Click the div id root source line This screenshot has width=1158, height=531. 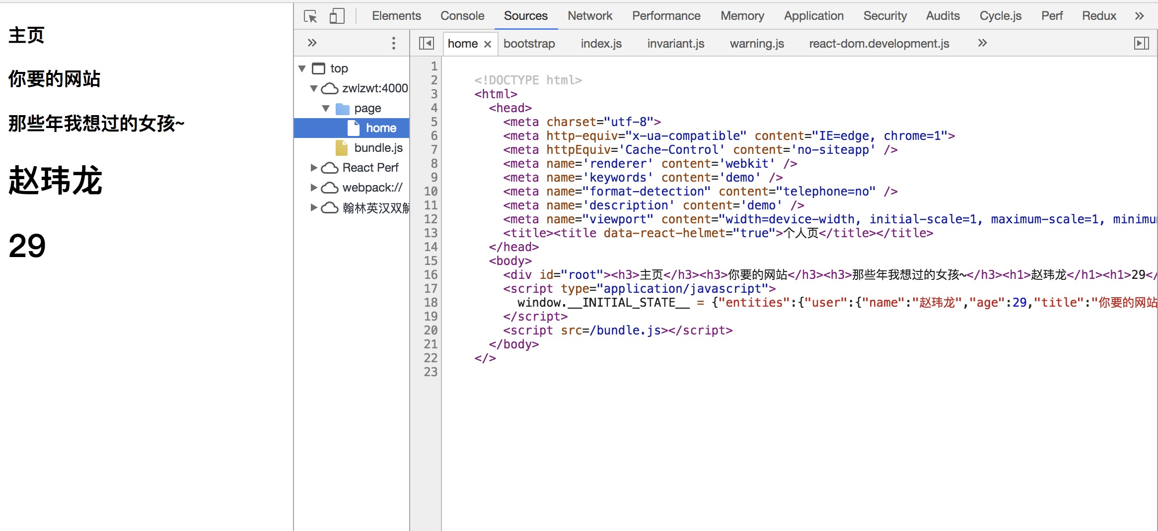(830, 275)
